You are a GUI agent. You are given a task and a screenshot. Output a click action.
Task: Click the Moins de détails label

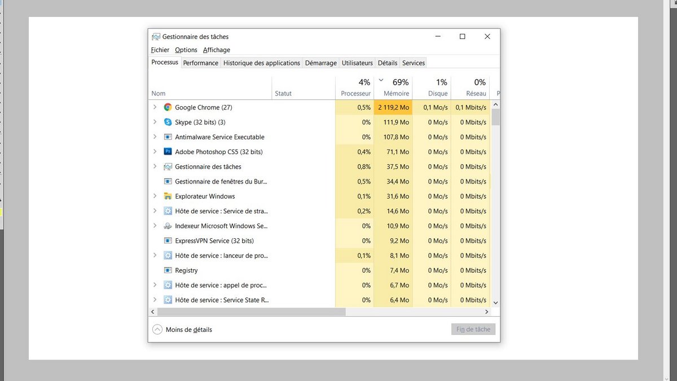(x=189, y=330)
